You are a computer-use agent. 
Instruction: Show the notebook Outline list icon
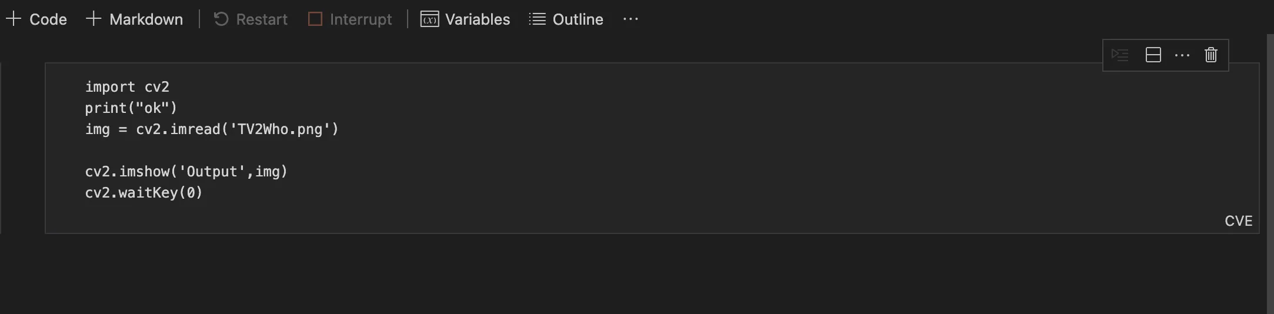click(x=537, y=19)
